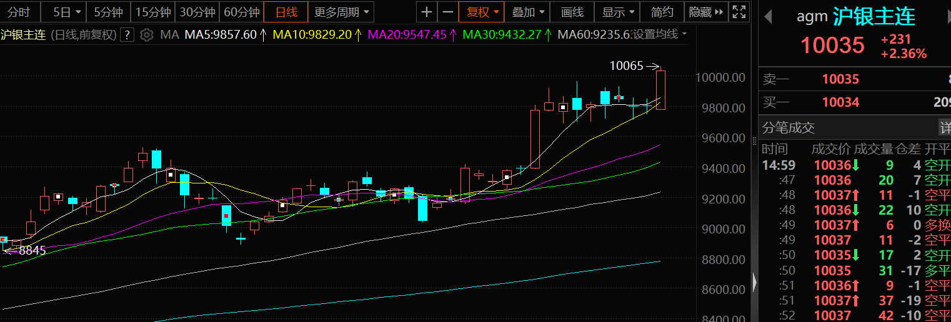Viewport: 951px width, 322px height.
Task: Go to previous contract with left arrow
Action: (x=768, y=17)
